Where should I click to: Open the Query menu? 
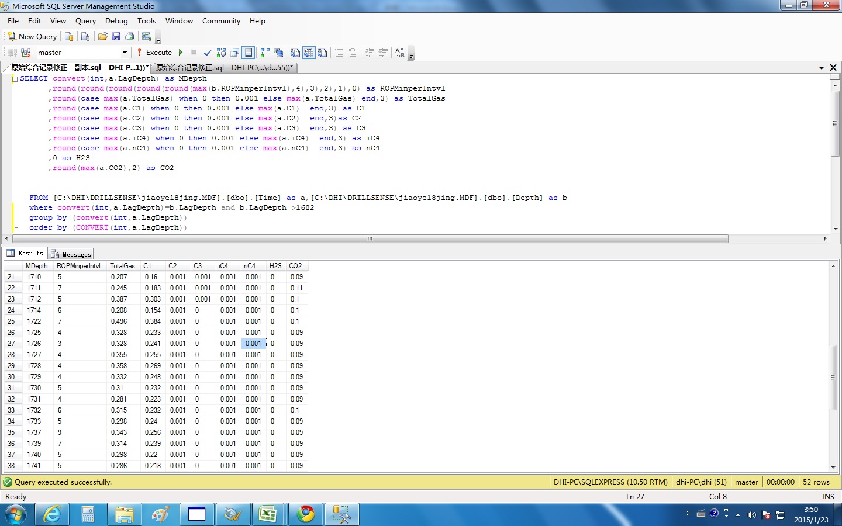85,20
